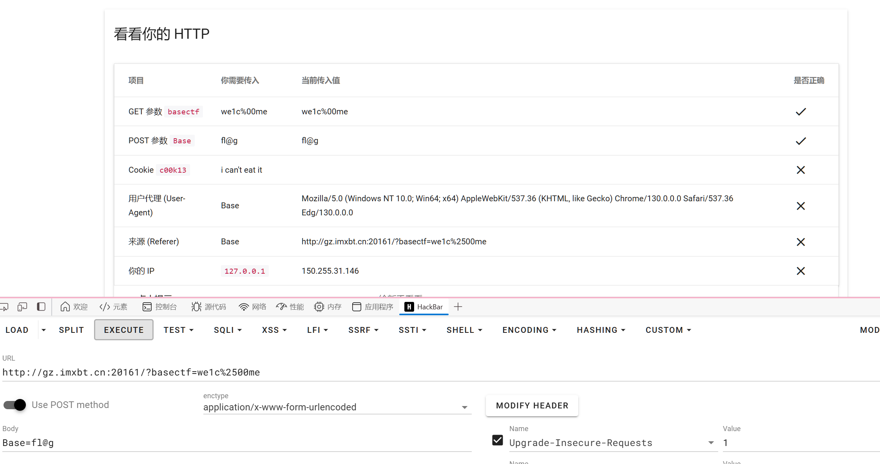This screenshot has width=880, height=464.
Task: Switch to the Application tab
Action: [x=373, y=307]
